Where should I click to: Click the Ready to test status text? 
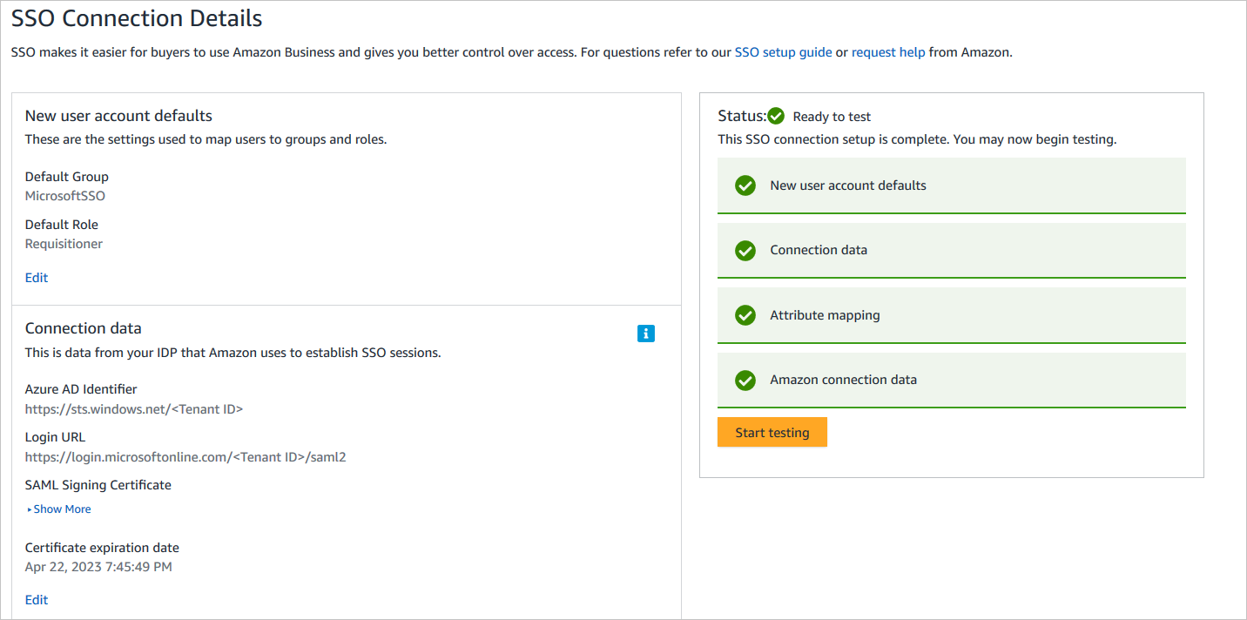(x=832, y=117)
